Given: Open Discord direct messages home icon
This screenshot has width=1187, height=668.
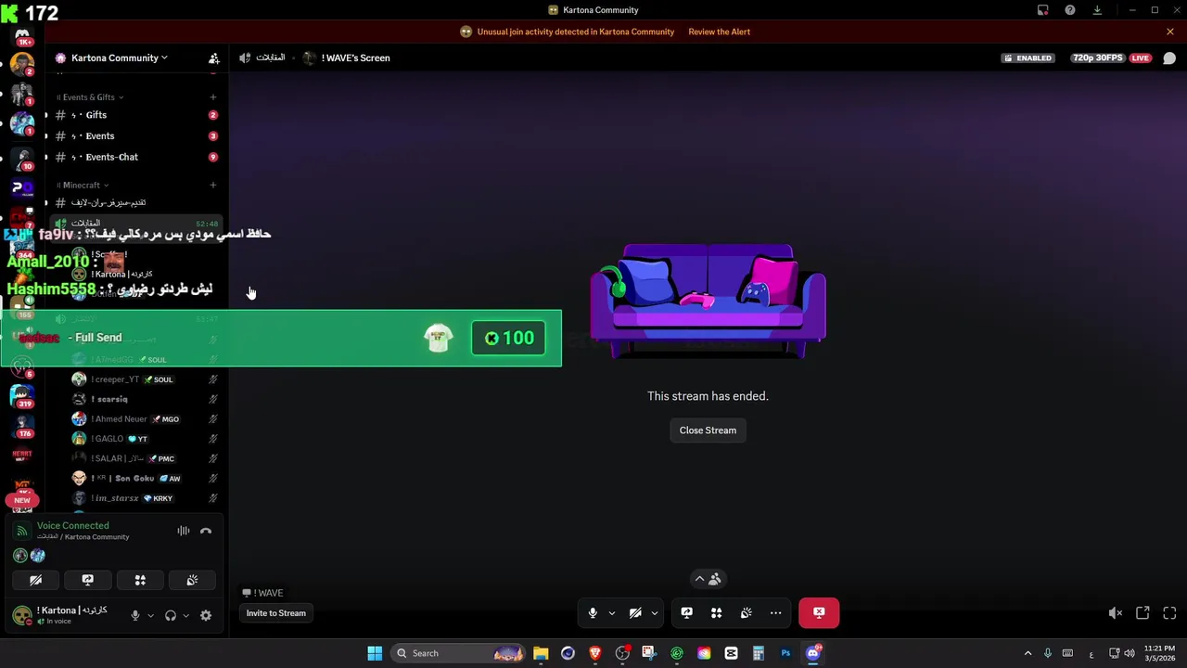Looking at the screenshot, I should pyautogui.click(x=22, y=35).
